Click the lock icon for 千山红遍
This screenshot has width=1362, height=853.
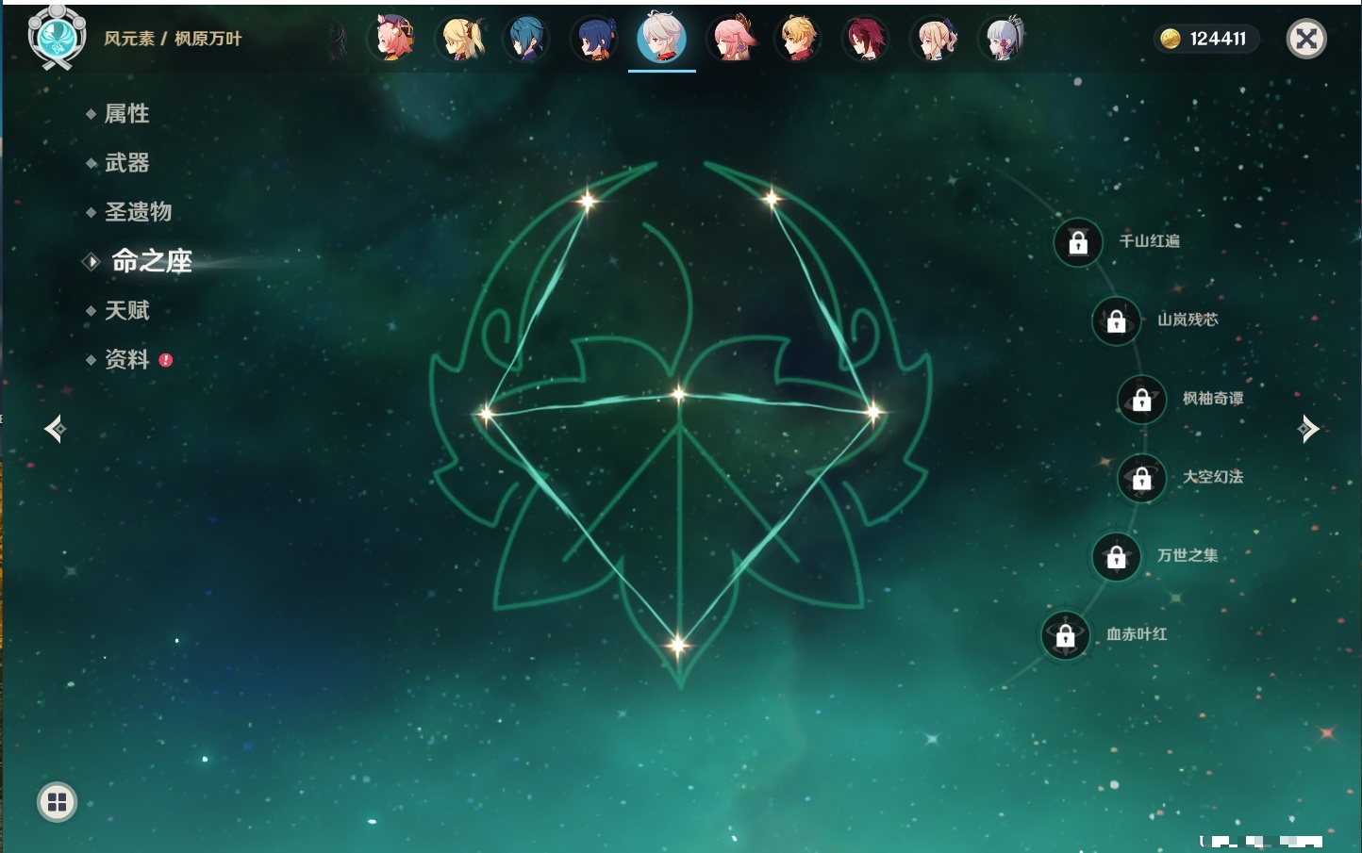[x=1078, y=242]
